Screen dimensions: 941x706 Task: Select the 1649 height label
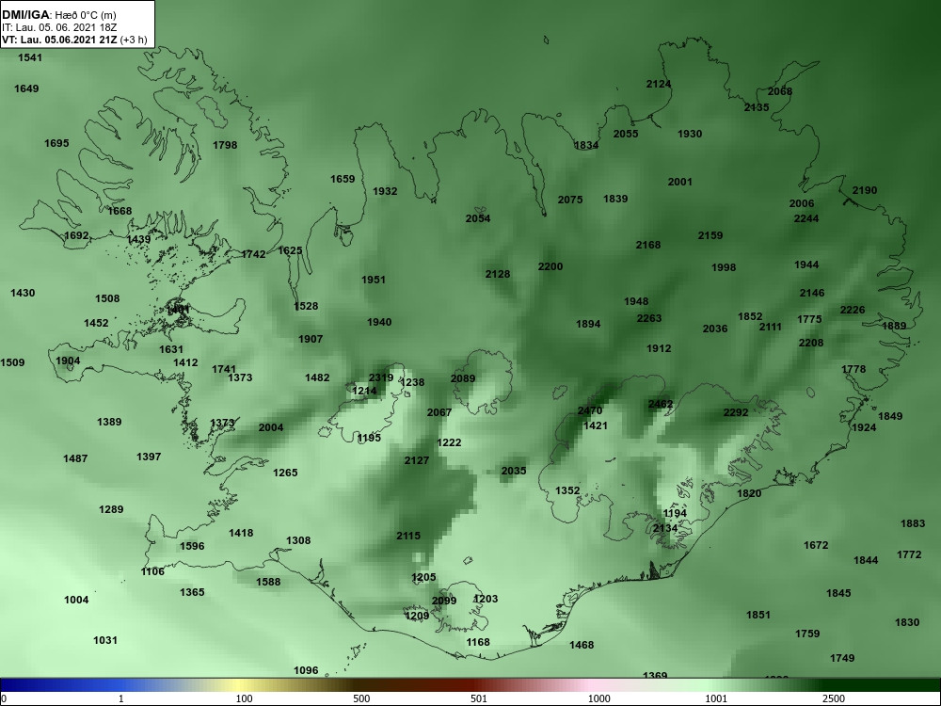pyautogui.click(x=26, y=88)
